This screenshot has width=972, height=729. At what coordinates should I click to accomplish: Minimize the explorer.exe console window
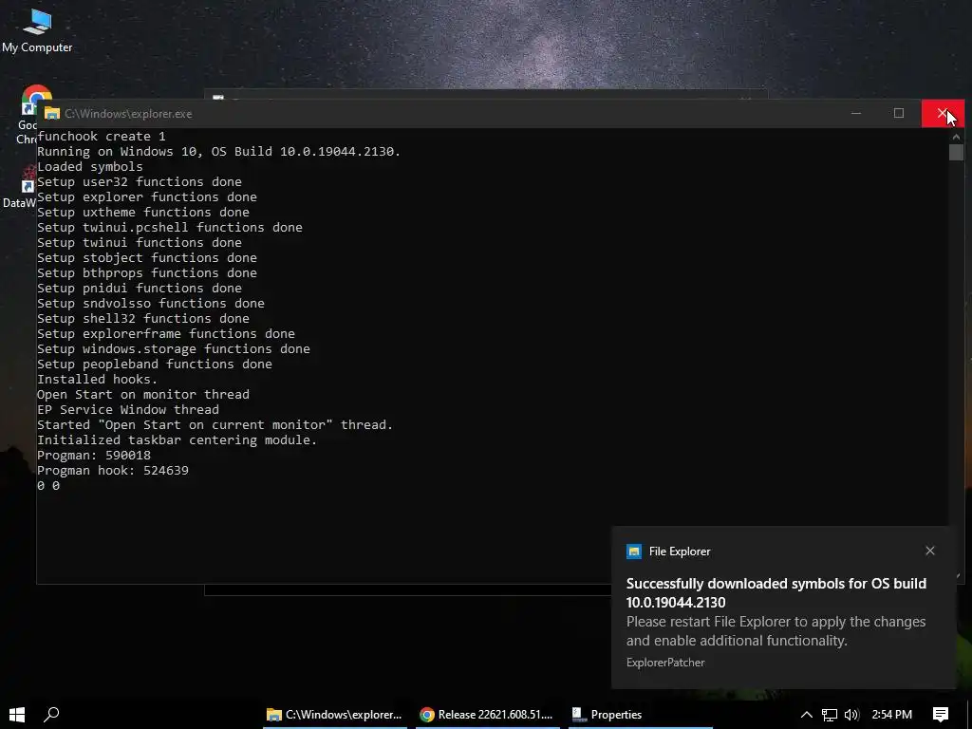tap(856, 114)
